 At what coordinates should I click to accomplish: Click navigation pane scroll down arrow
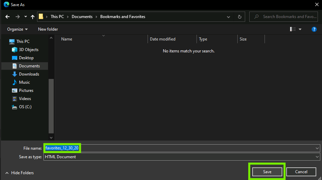[x=51, y=138]
